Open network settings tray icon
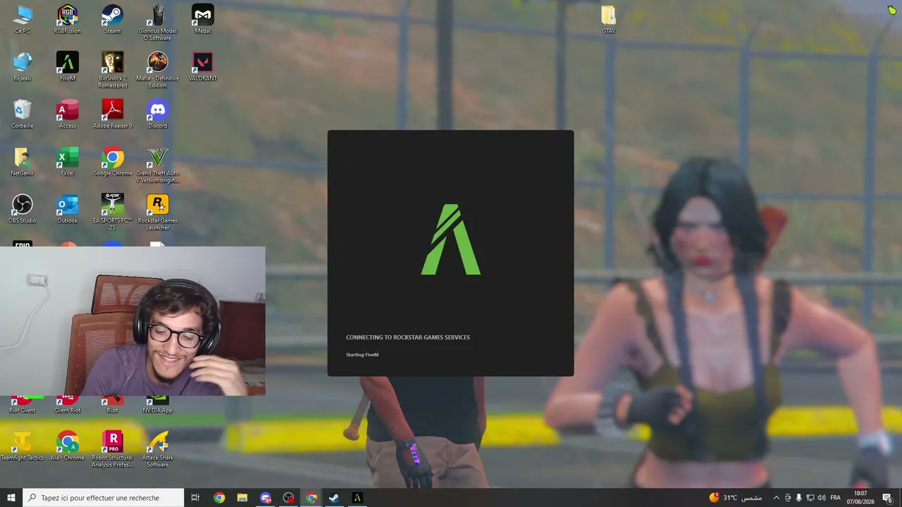Viewport: 902px width, 507px height. (810, 498)
